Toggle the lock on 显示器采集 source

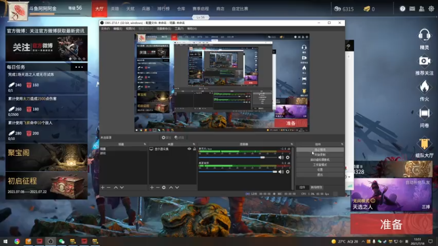(194, 149)
